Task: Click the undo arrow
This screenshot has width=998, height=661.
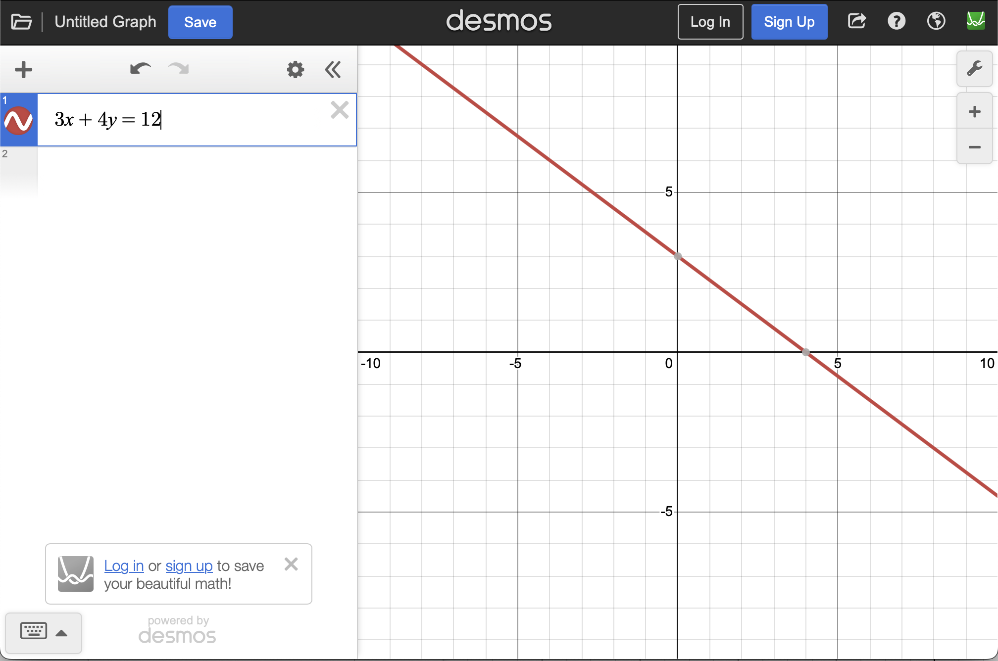Action: pos(140,69)
